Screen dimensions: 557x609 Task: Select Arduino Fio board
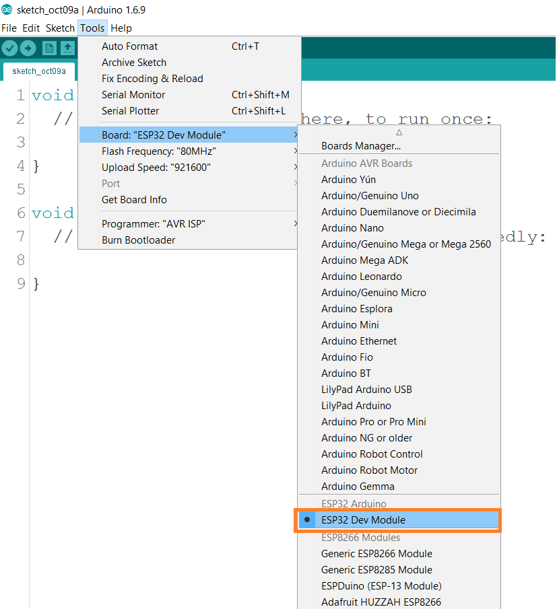(399, 357)
